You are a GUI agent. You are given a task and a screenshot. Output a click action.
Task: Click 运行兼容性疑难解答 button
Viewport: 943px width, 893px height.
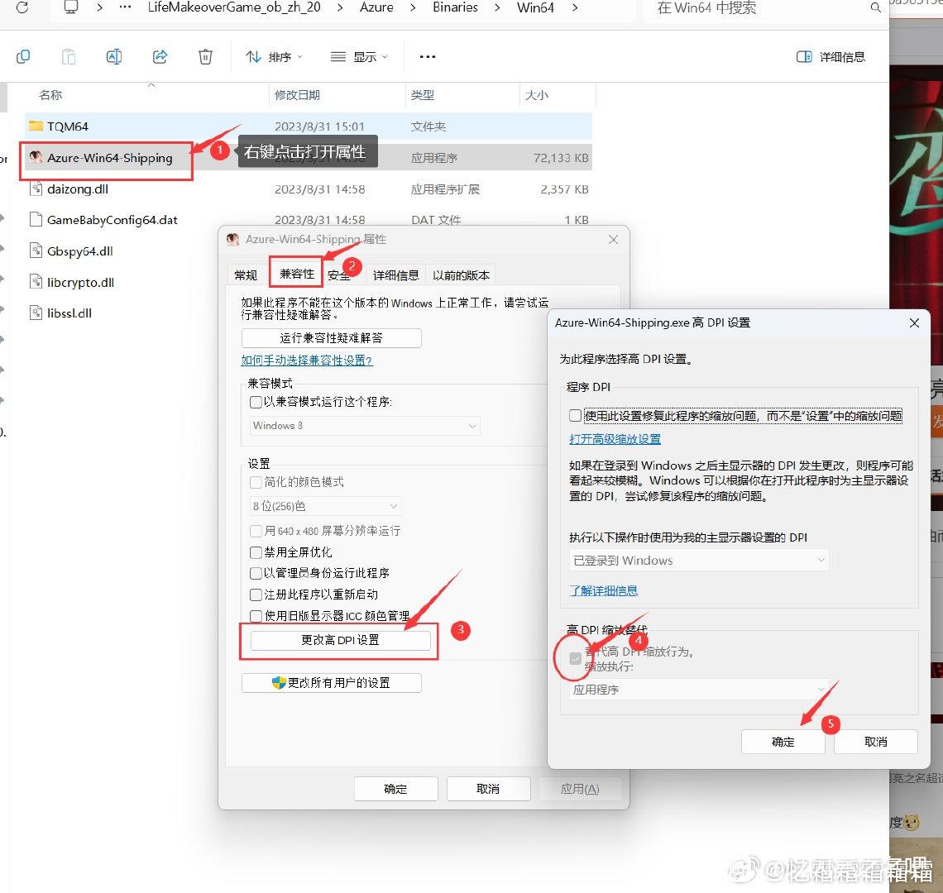(x=332, y=338)
